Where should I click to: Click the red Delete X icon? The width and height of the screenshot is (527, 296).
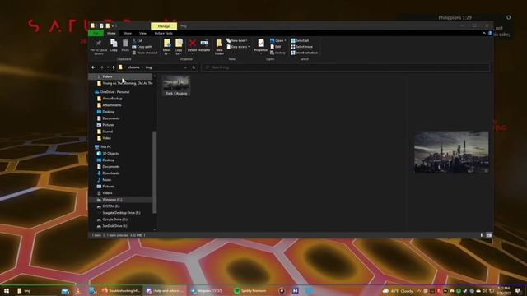click(192, 43)
